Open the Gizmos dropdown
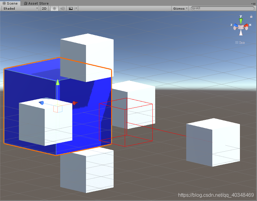Image resolution: width=257 pixels, height=201 pixels. pyautogui.click(x=180, y=8)
